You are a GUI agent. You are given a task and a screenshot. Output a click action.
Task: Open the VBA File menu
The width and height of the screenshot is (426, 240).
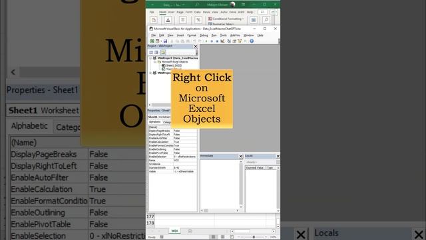(x=154, y=35)
